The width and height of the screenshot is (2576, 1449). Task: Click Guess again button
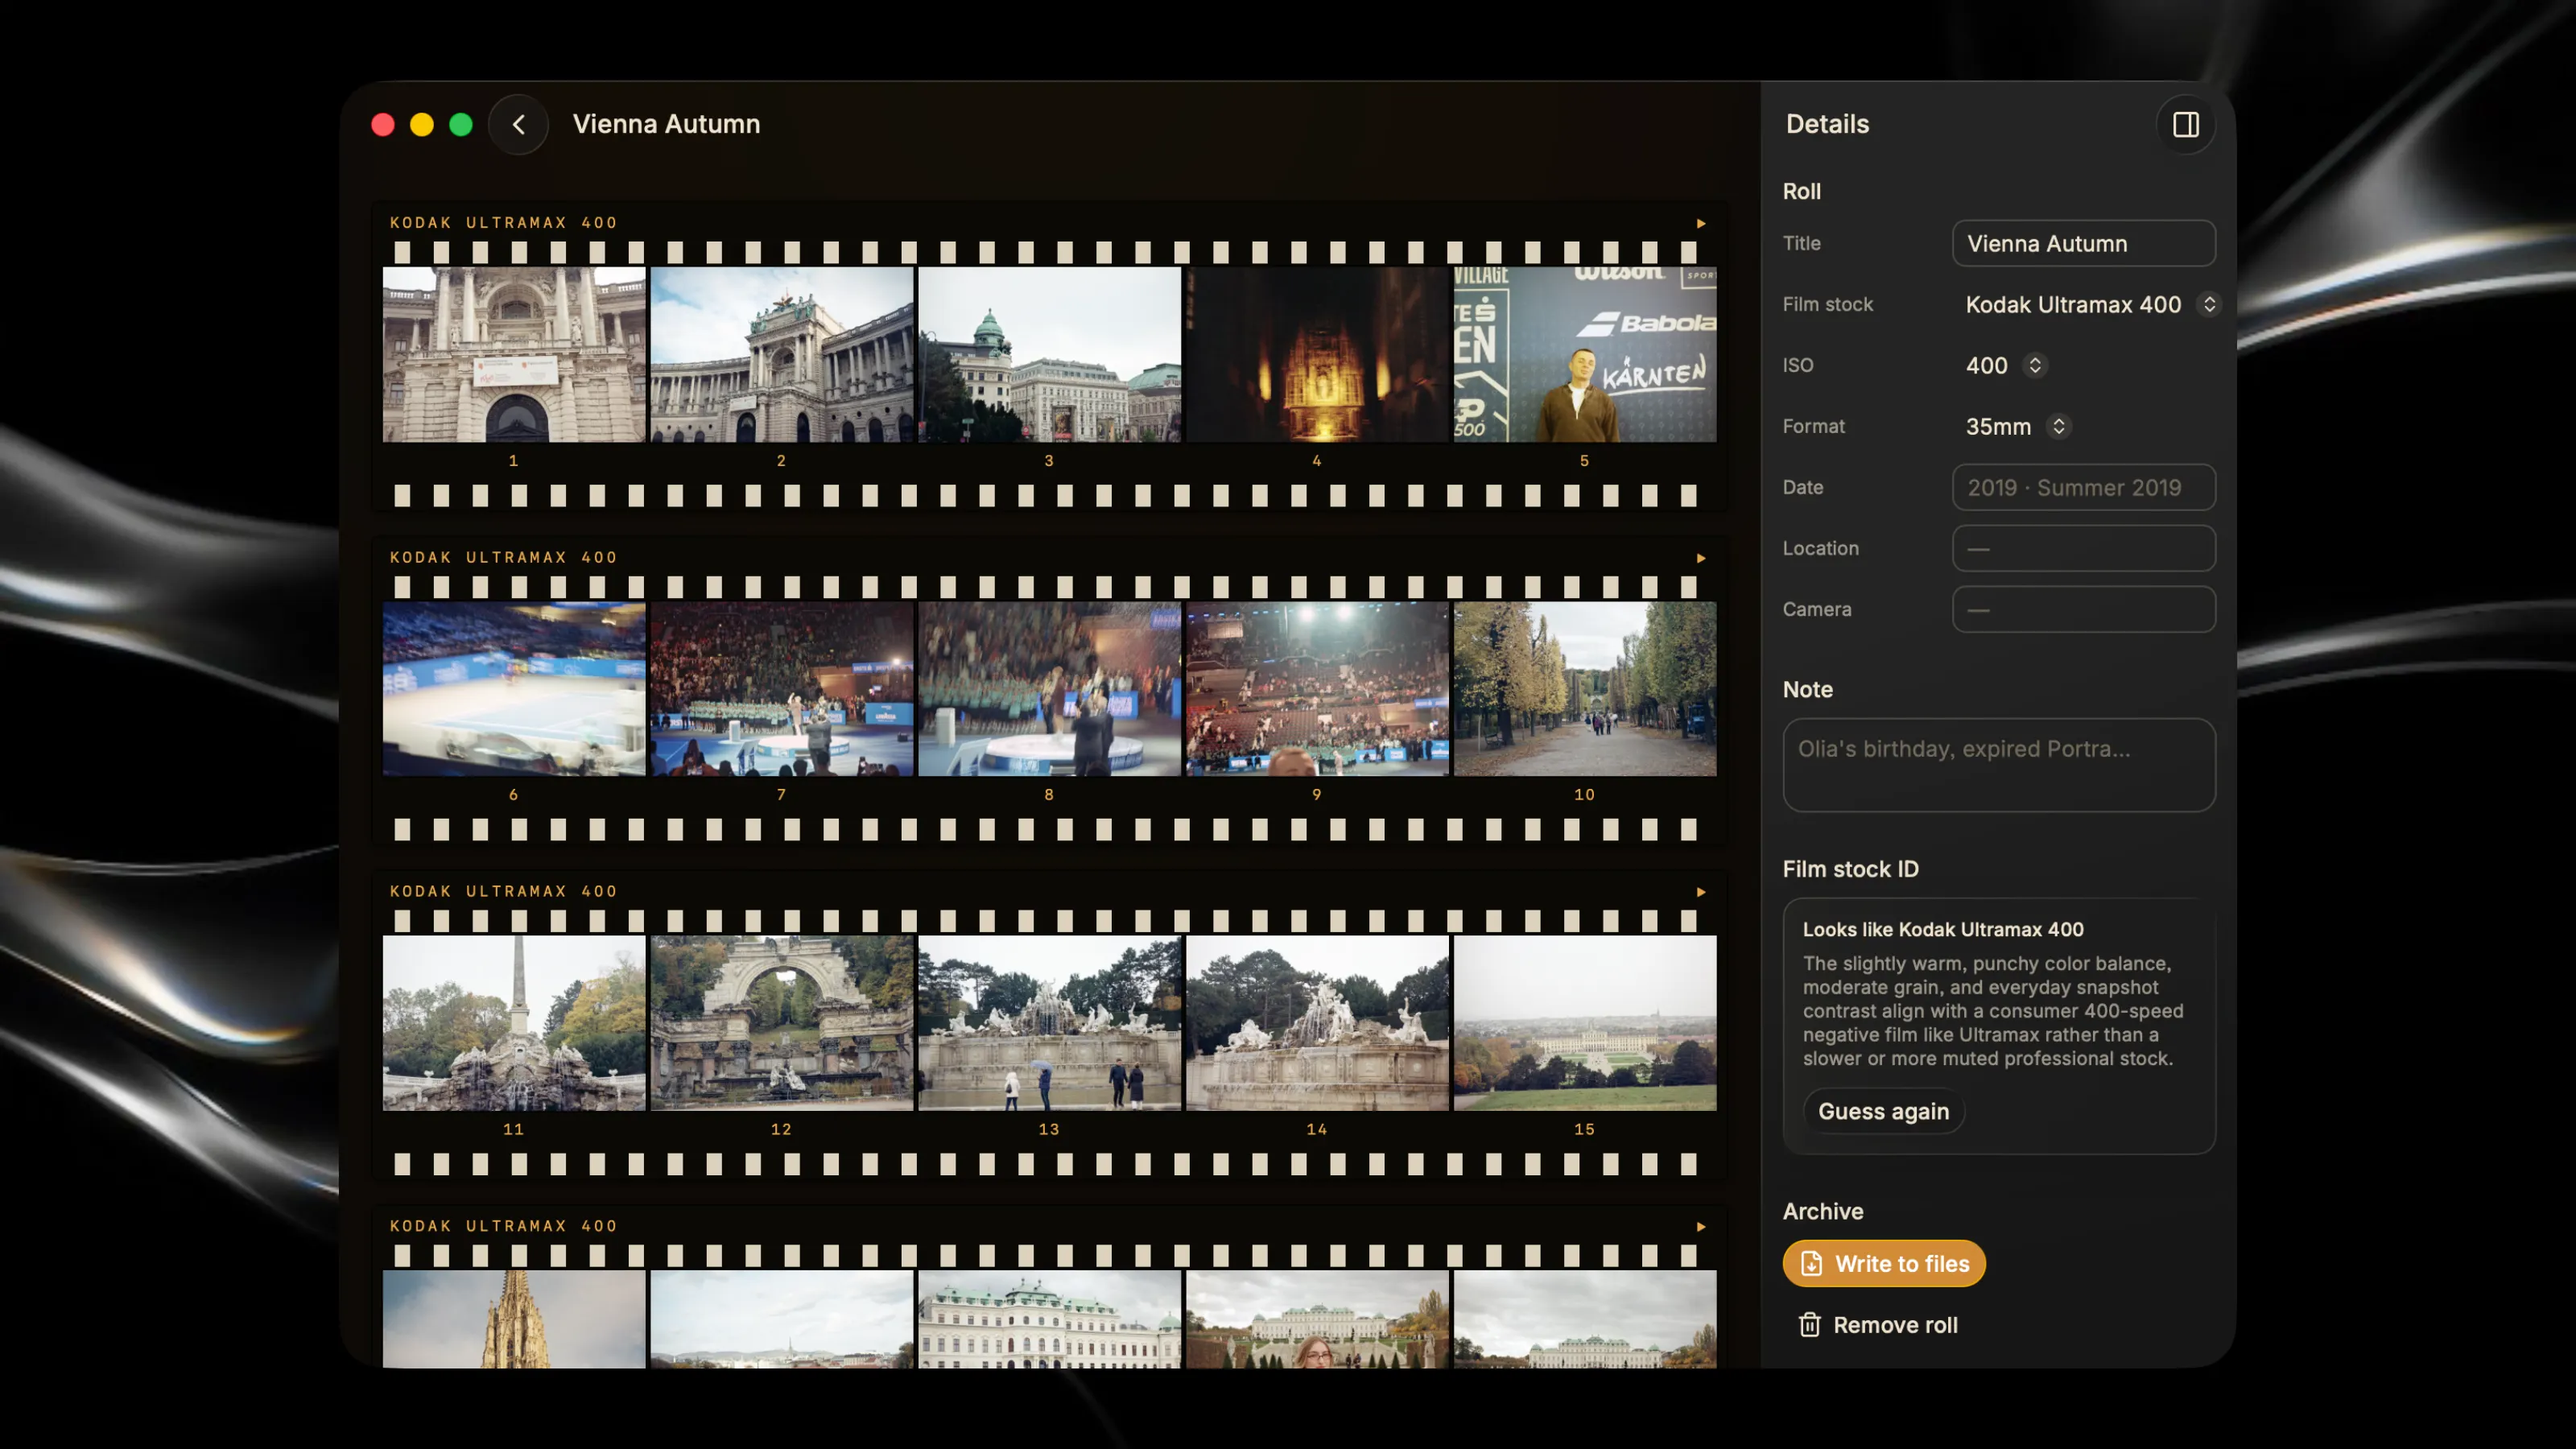click(x=1883, y=1111)
